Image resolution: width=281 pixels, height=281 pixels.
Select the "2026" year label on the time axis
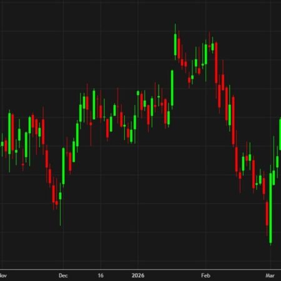[x=138, y=275]
